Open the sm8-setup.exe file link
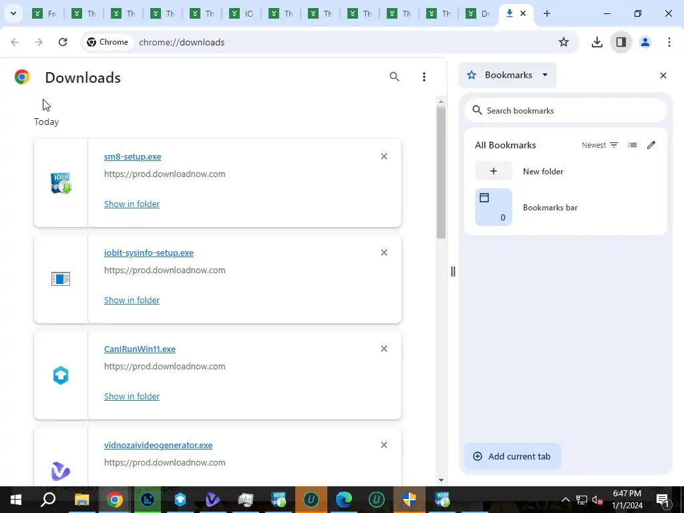 tap(133, 156)
